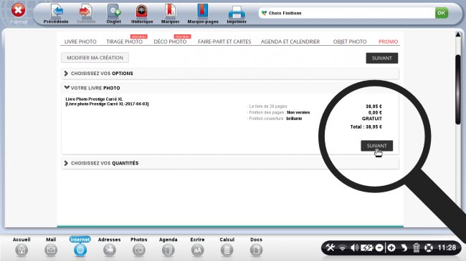Click the volume speaker icon
This screenshot has width=466, height=261.
tap(354, 247)
